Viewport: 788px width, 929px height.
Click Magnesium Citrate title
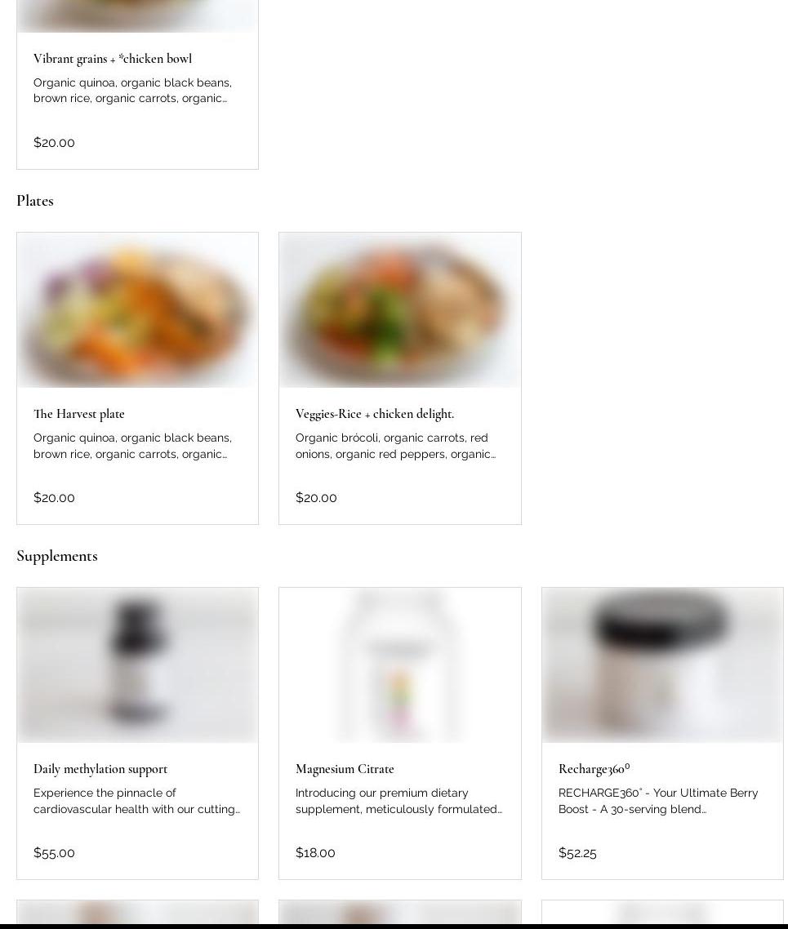pyautogui.click(x=345, y=769)
